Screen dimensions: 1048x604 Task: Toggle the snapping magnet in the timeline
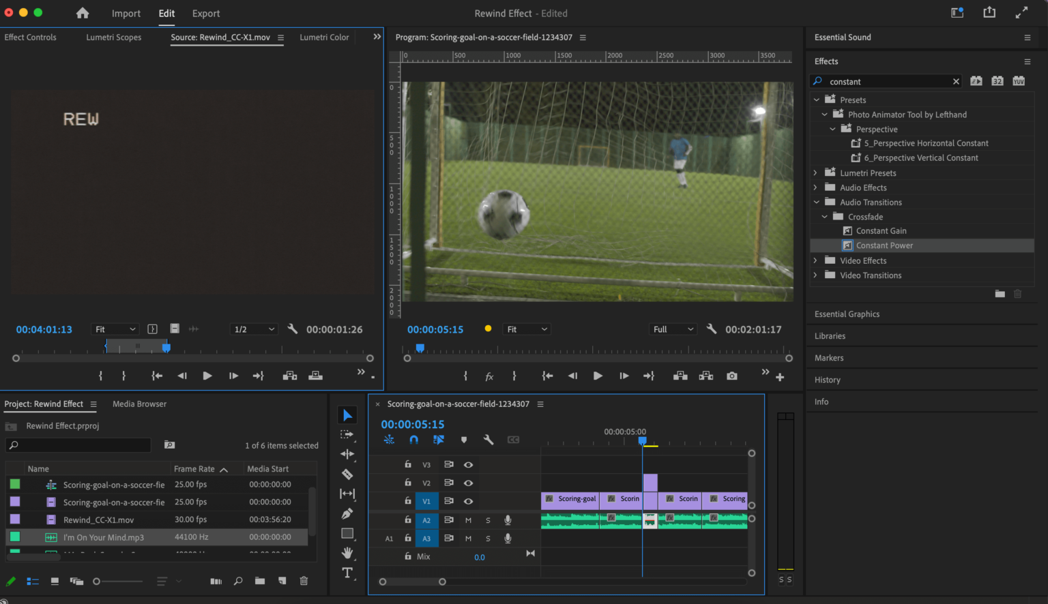pos(413,440)
